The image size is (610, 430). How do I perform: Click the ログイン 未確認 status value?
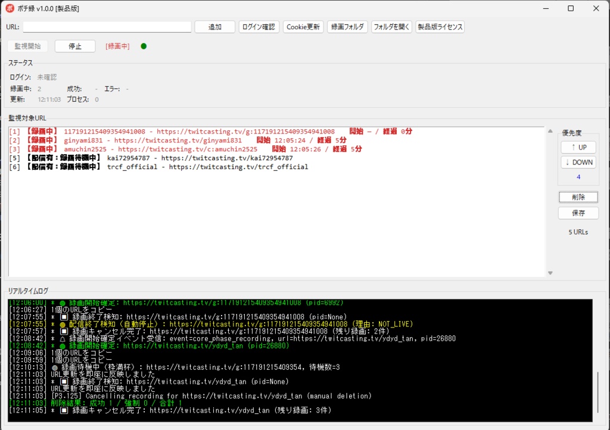(x=46, y=77)
